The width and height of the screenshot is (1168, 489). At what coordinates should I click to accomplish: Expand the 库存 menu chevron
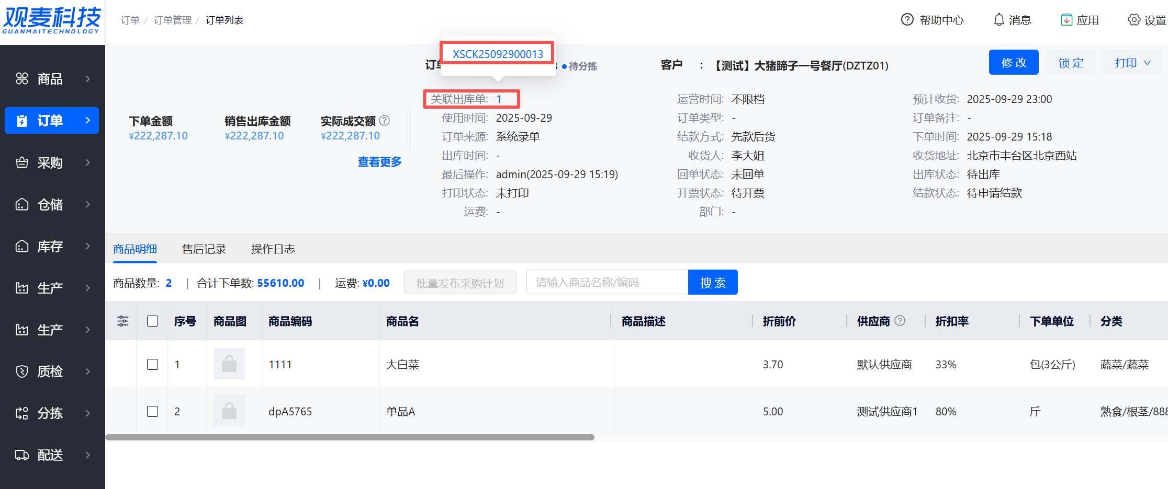pos(88,246)
